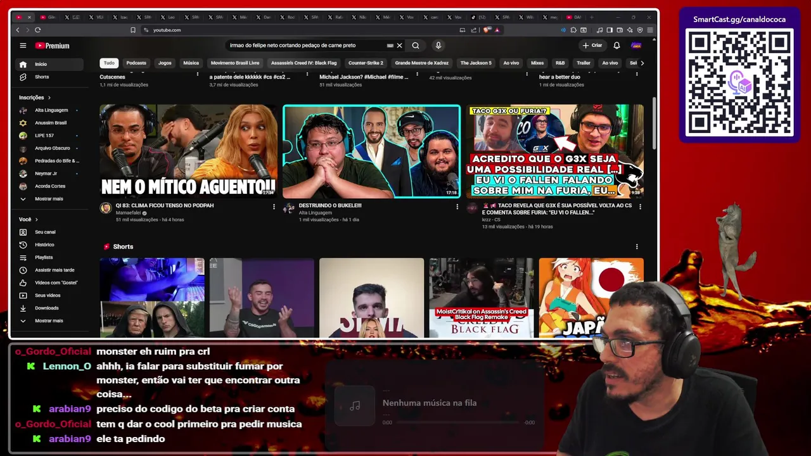
Task: Open the account avatar menu
Action: 636,46
